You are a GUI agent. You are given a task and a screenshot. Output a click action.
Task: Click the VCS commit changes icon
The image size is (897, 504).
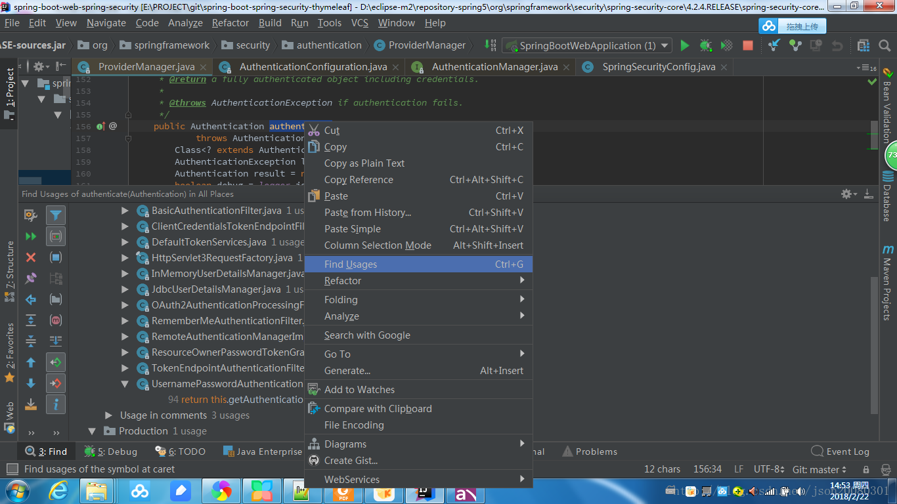pyautogui.click(x=795, y=45)
